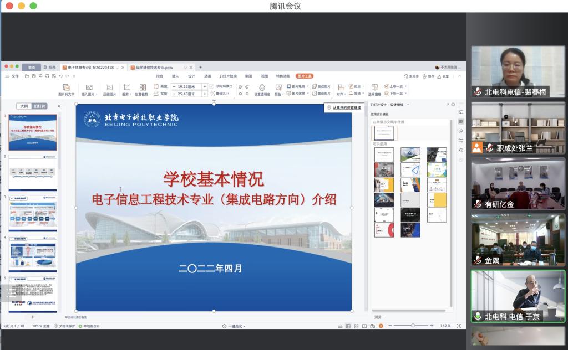The height and width of the screenshot is (350, 568).
Task: Enable the 锁定纵横比 aspect ratio checkbox
Action: point(212,87)
